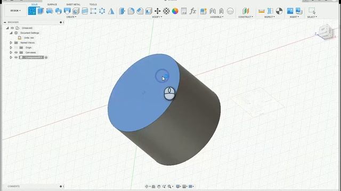Open the ASSEMBLE dropdown menu
Viewport: 341px width, 191px height.
tap(217, 17)
